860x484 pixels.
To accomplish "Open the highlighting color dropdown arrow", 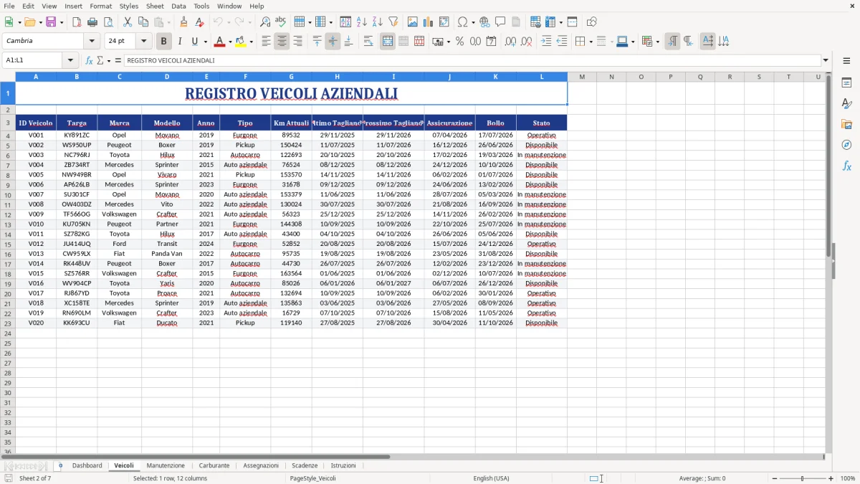I will coord(252,41).
